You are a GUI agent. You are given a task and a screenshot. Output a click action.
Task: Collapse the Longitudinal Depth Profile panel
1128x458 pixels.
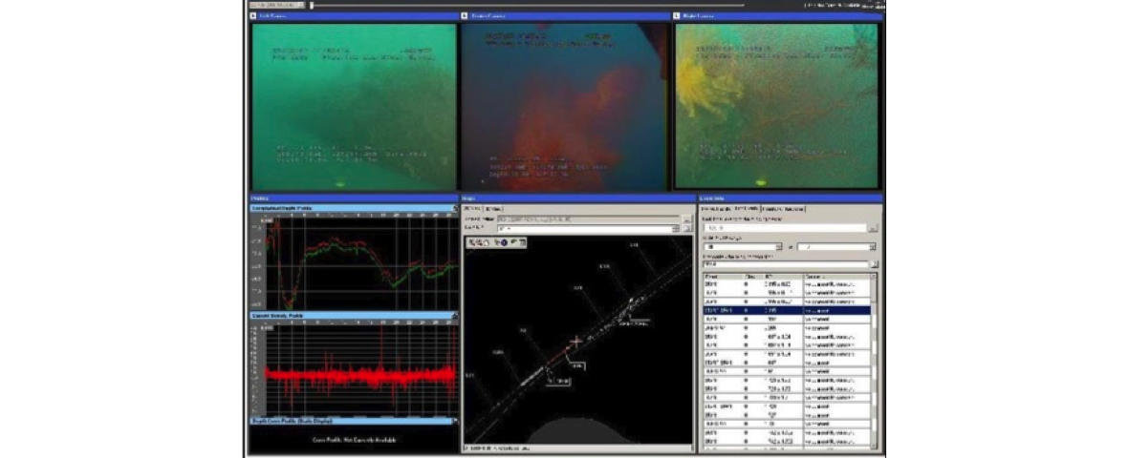(x=455, y=208)
